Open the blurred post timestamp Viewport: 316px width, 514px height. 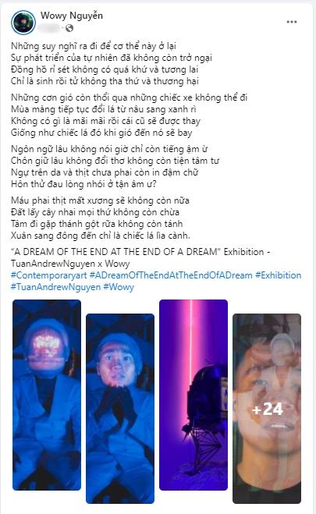(x=52, y=29)
